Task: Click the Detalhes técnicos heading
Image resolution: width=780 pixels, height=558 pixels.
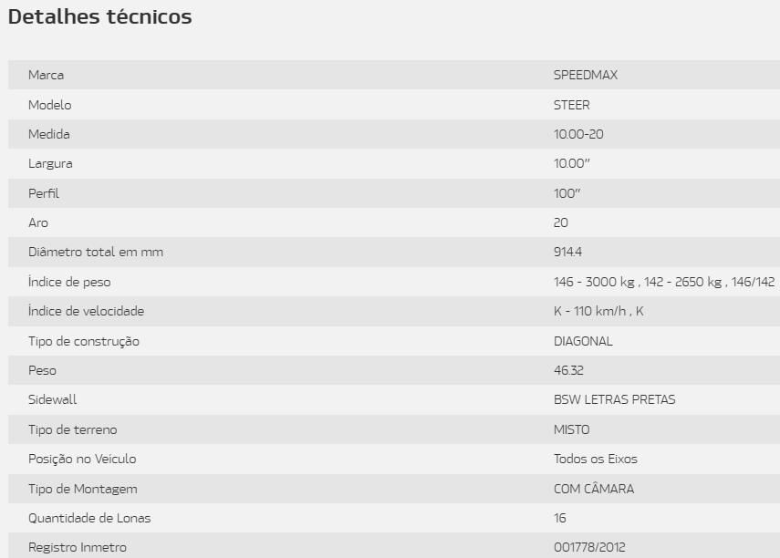Action: (99, 17)
